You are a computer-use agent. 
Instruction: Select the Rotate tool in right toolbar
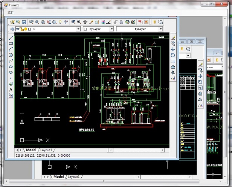tap(173, 55)
